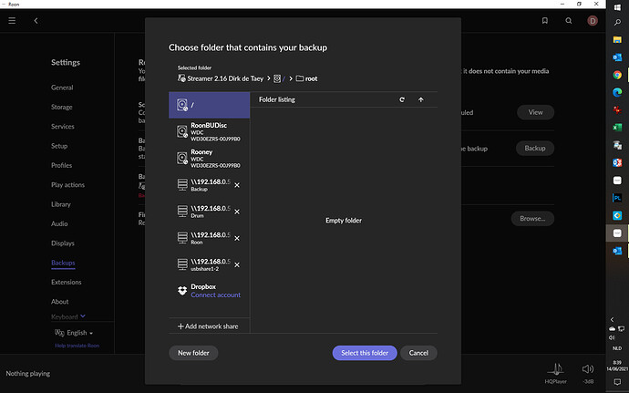Open Extensions settings tab
Screen dimensions: 629x393
(x=67, y=282)
